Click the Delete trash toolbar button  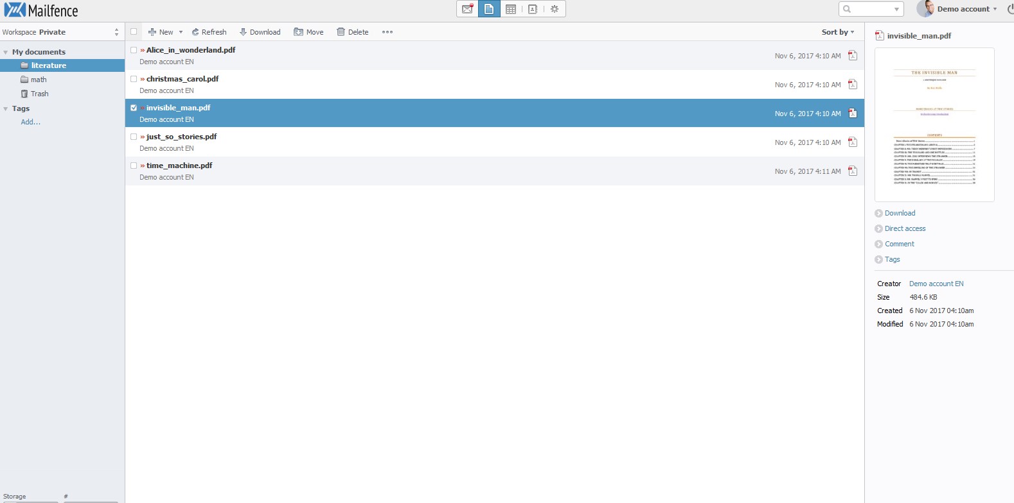point(353,32)
